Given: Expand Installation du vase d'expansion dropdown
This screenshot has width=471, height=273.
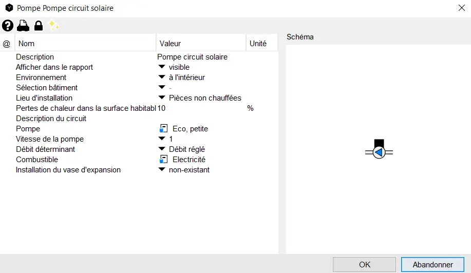Looking at the screenshot, I should click(162, 170).
